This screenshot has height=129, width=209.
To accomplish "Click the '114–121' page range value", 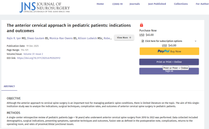I will (25, 50).
